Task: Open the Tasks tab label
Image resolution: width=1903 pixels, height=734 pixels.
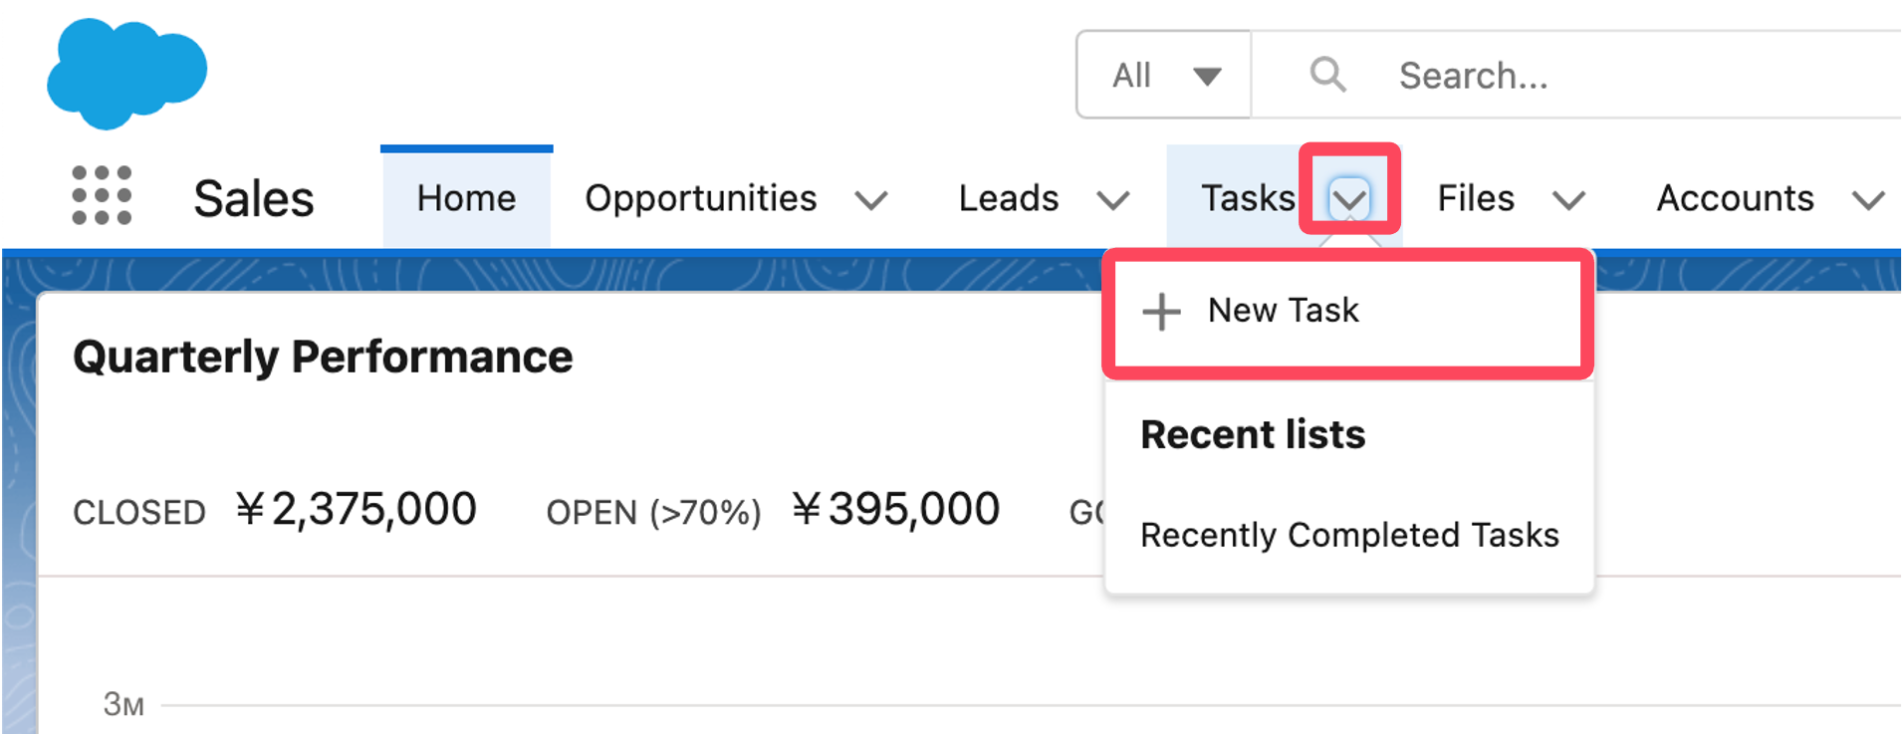Action: [x=1247, y=198]
